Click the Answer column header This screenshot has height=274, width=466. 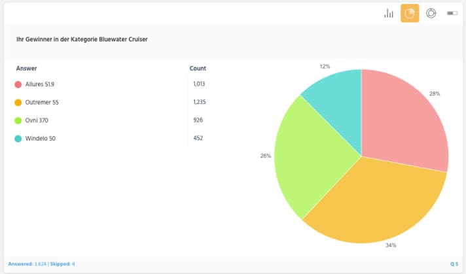[27, 68]
